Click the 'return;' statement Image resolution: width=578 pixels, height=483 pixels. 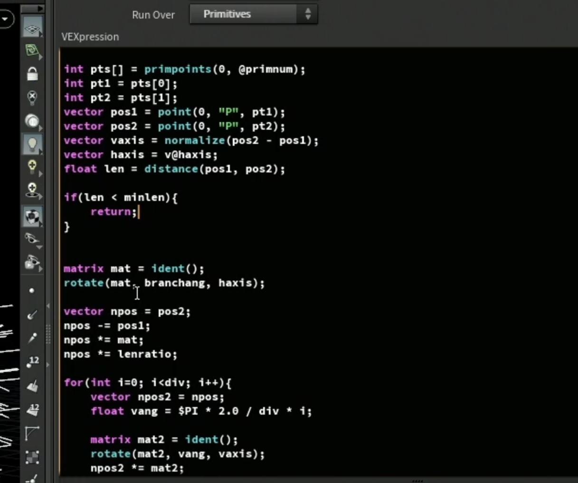[114, 212]
